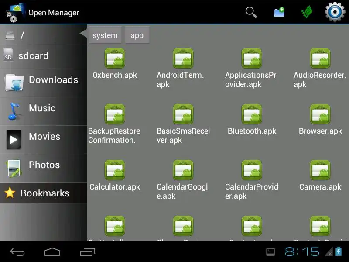Open settings via the gear icon

click(335, 12)
